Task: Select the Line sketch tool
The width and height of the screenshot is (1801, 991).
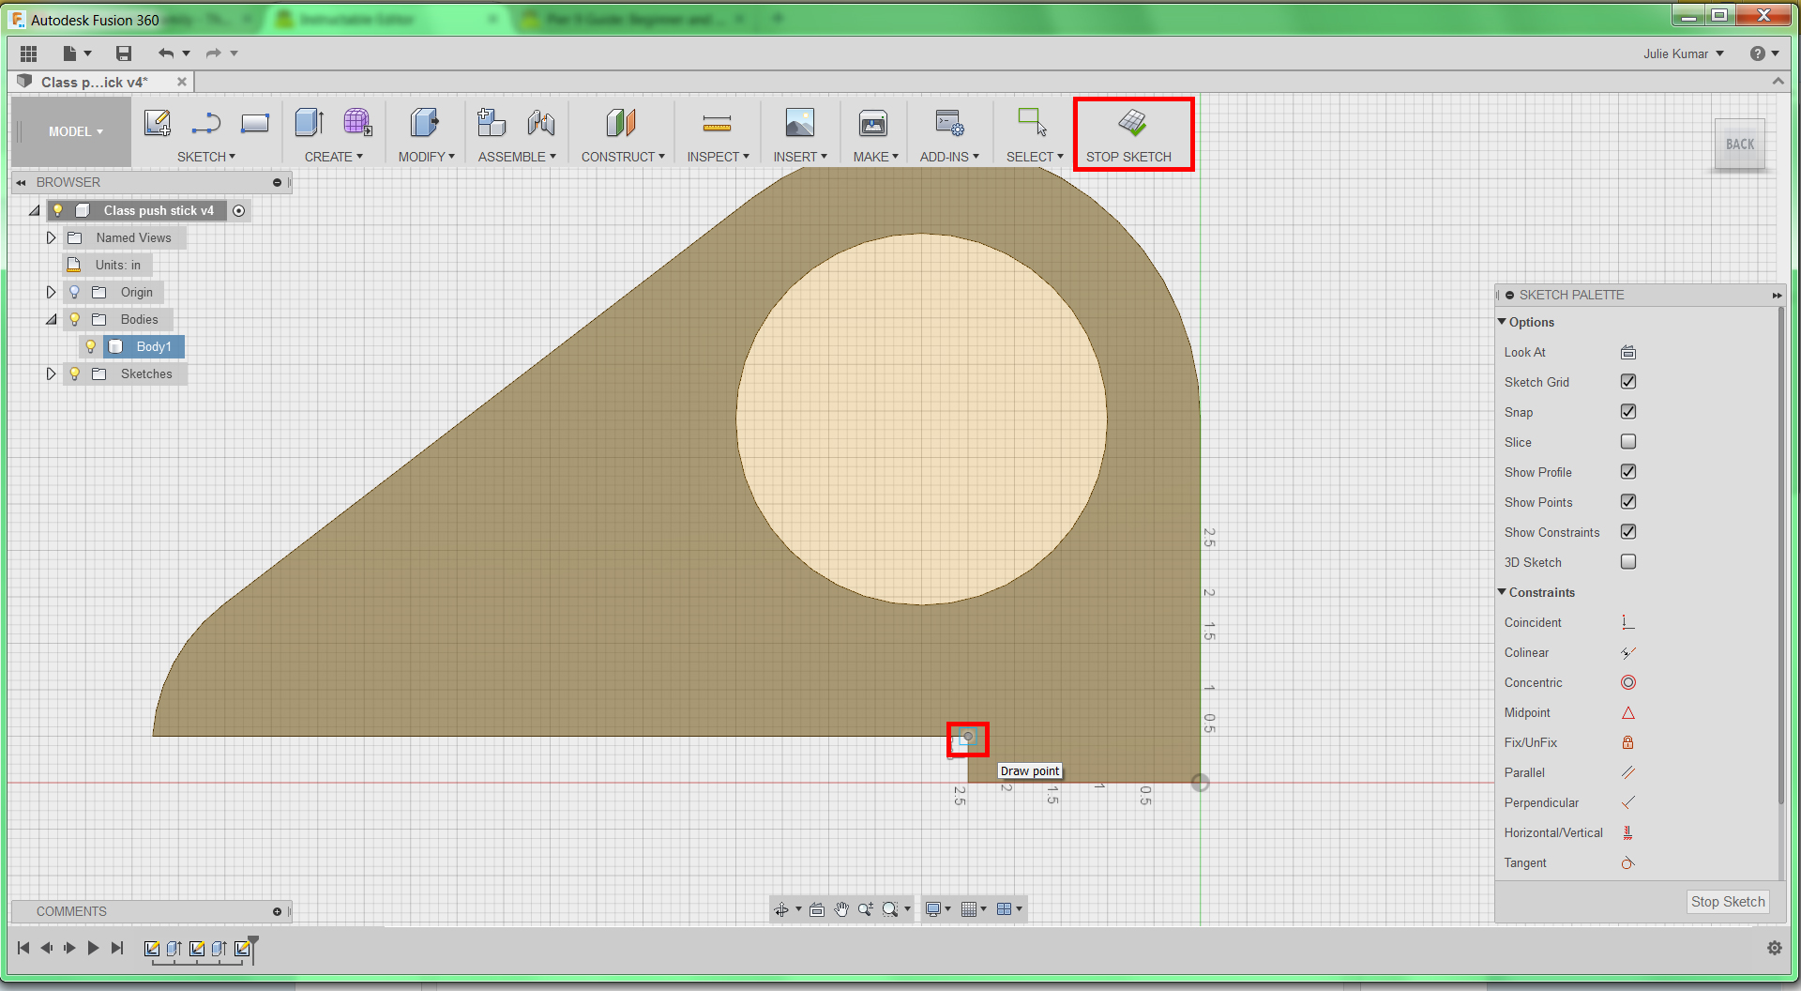Action: pos(206,123)
